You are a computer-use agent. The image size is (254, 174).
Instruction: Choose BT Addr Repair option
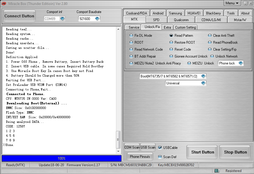click(131, 56)
